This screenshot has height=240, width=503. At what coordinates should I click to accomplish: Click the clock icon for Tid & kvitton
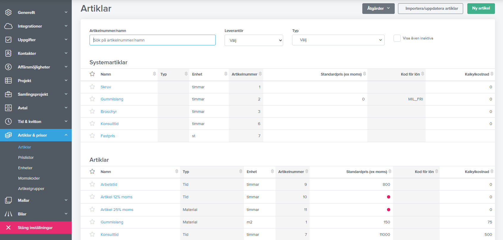tap(8, 121)
